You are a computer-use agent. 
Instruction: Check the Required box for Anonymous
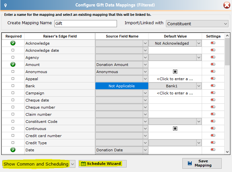pyautogui.click(x=13, y=71)
